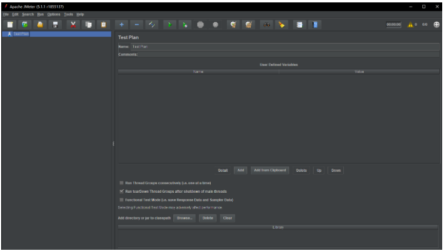Click Browse button for classpath
The height and width of the screenshot is (251, 447).
pos(184,218)
